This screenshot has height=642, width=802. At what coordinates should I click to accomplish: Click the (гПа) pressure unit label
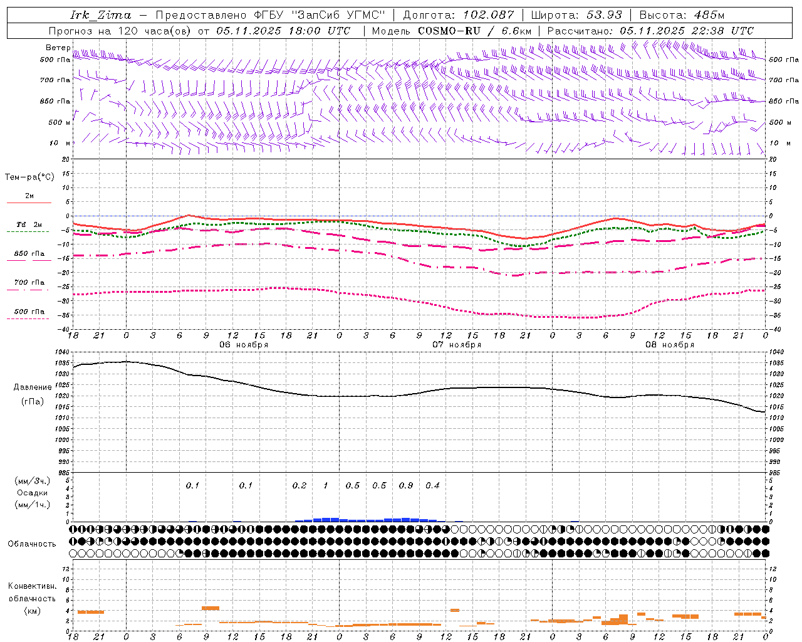tap(33, 401)
